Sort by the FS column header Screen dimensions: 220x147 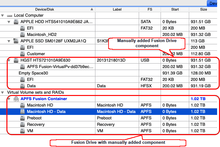[150, 9]
